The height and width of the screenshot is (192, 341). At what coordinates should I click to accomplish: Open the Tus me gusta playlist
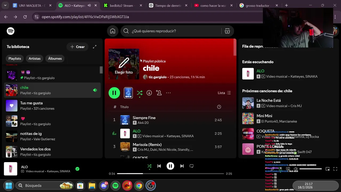pos(52,106)
